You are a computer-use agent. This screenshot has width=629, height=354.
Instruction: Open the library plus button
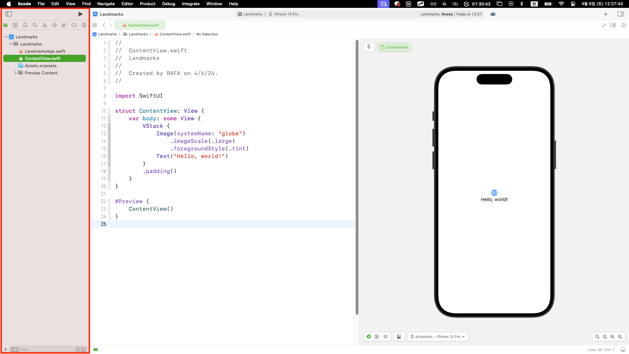(x=606, y=14)
